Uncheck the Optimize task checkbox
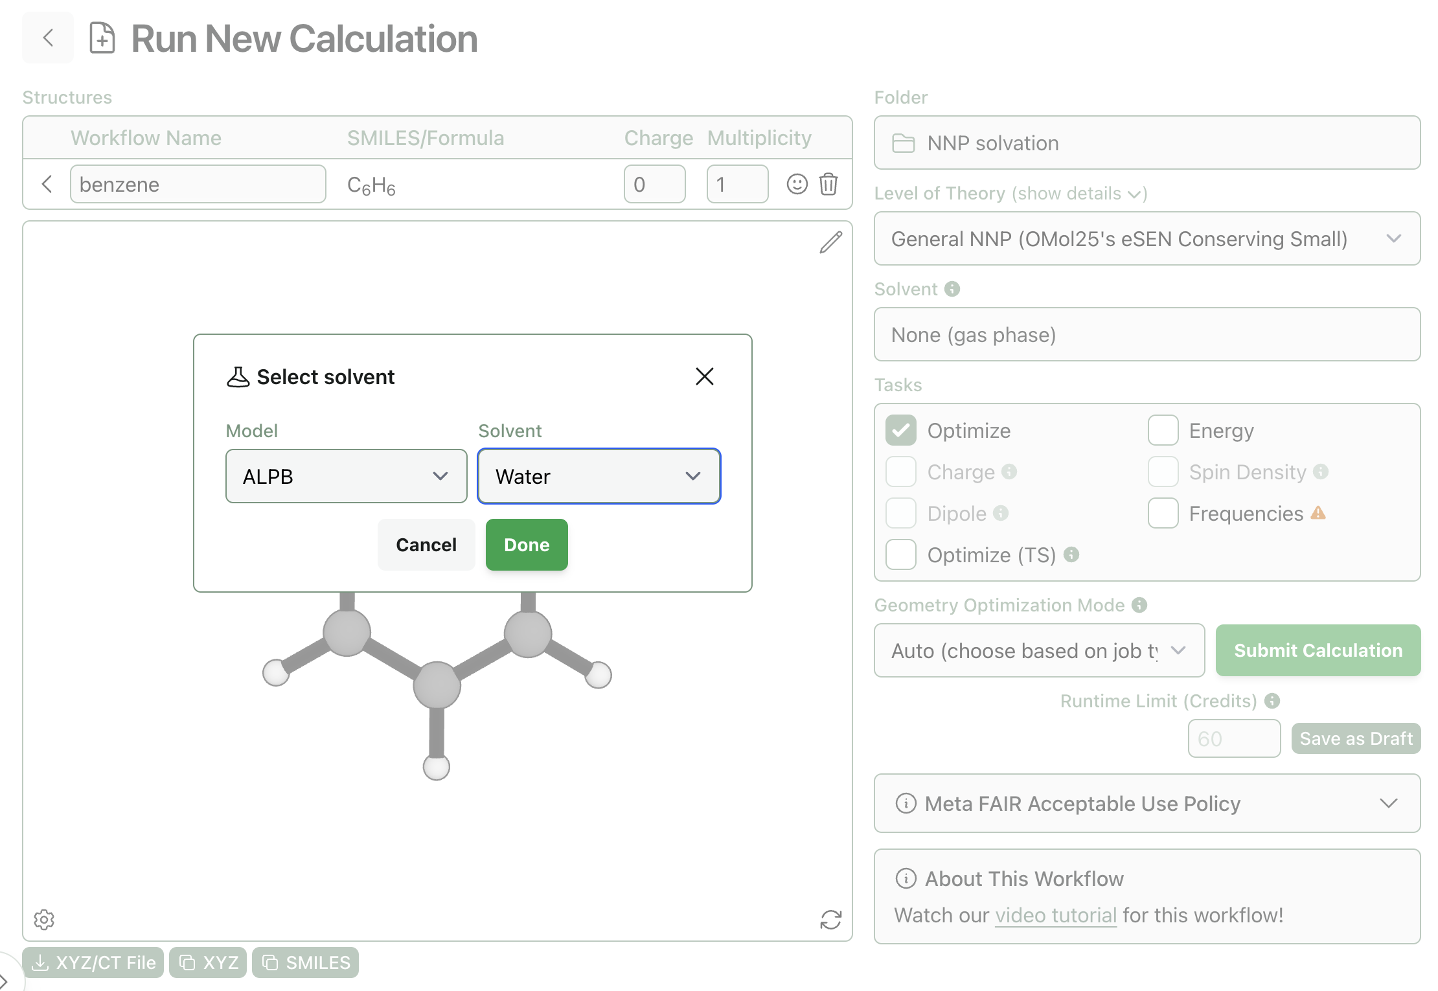This screenshot has height=991, width=1438. (901, 431)
